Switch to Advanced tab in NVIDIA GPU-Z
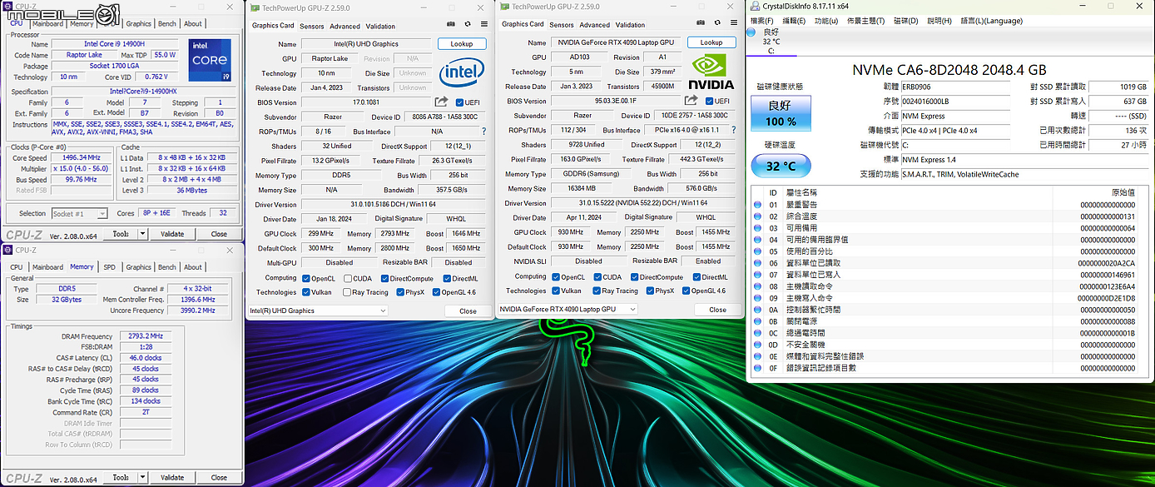 tap(594, 25)
